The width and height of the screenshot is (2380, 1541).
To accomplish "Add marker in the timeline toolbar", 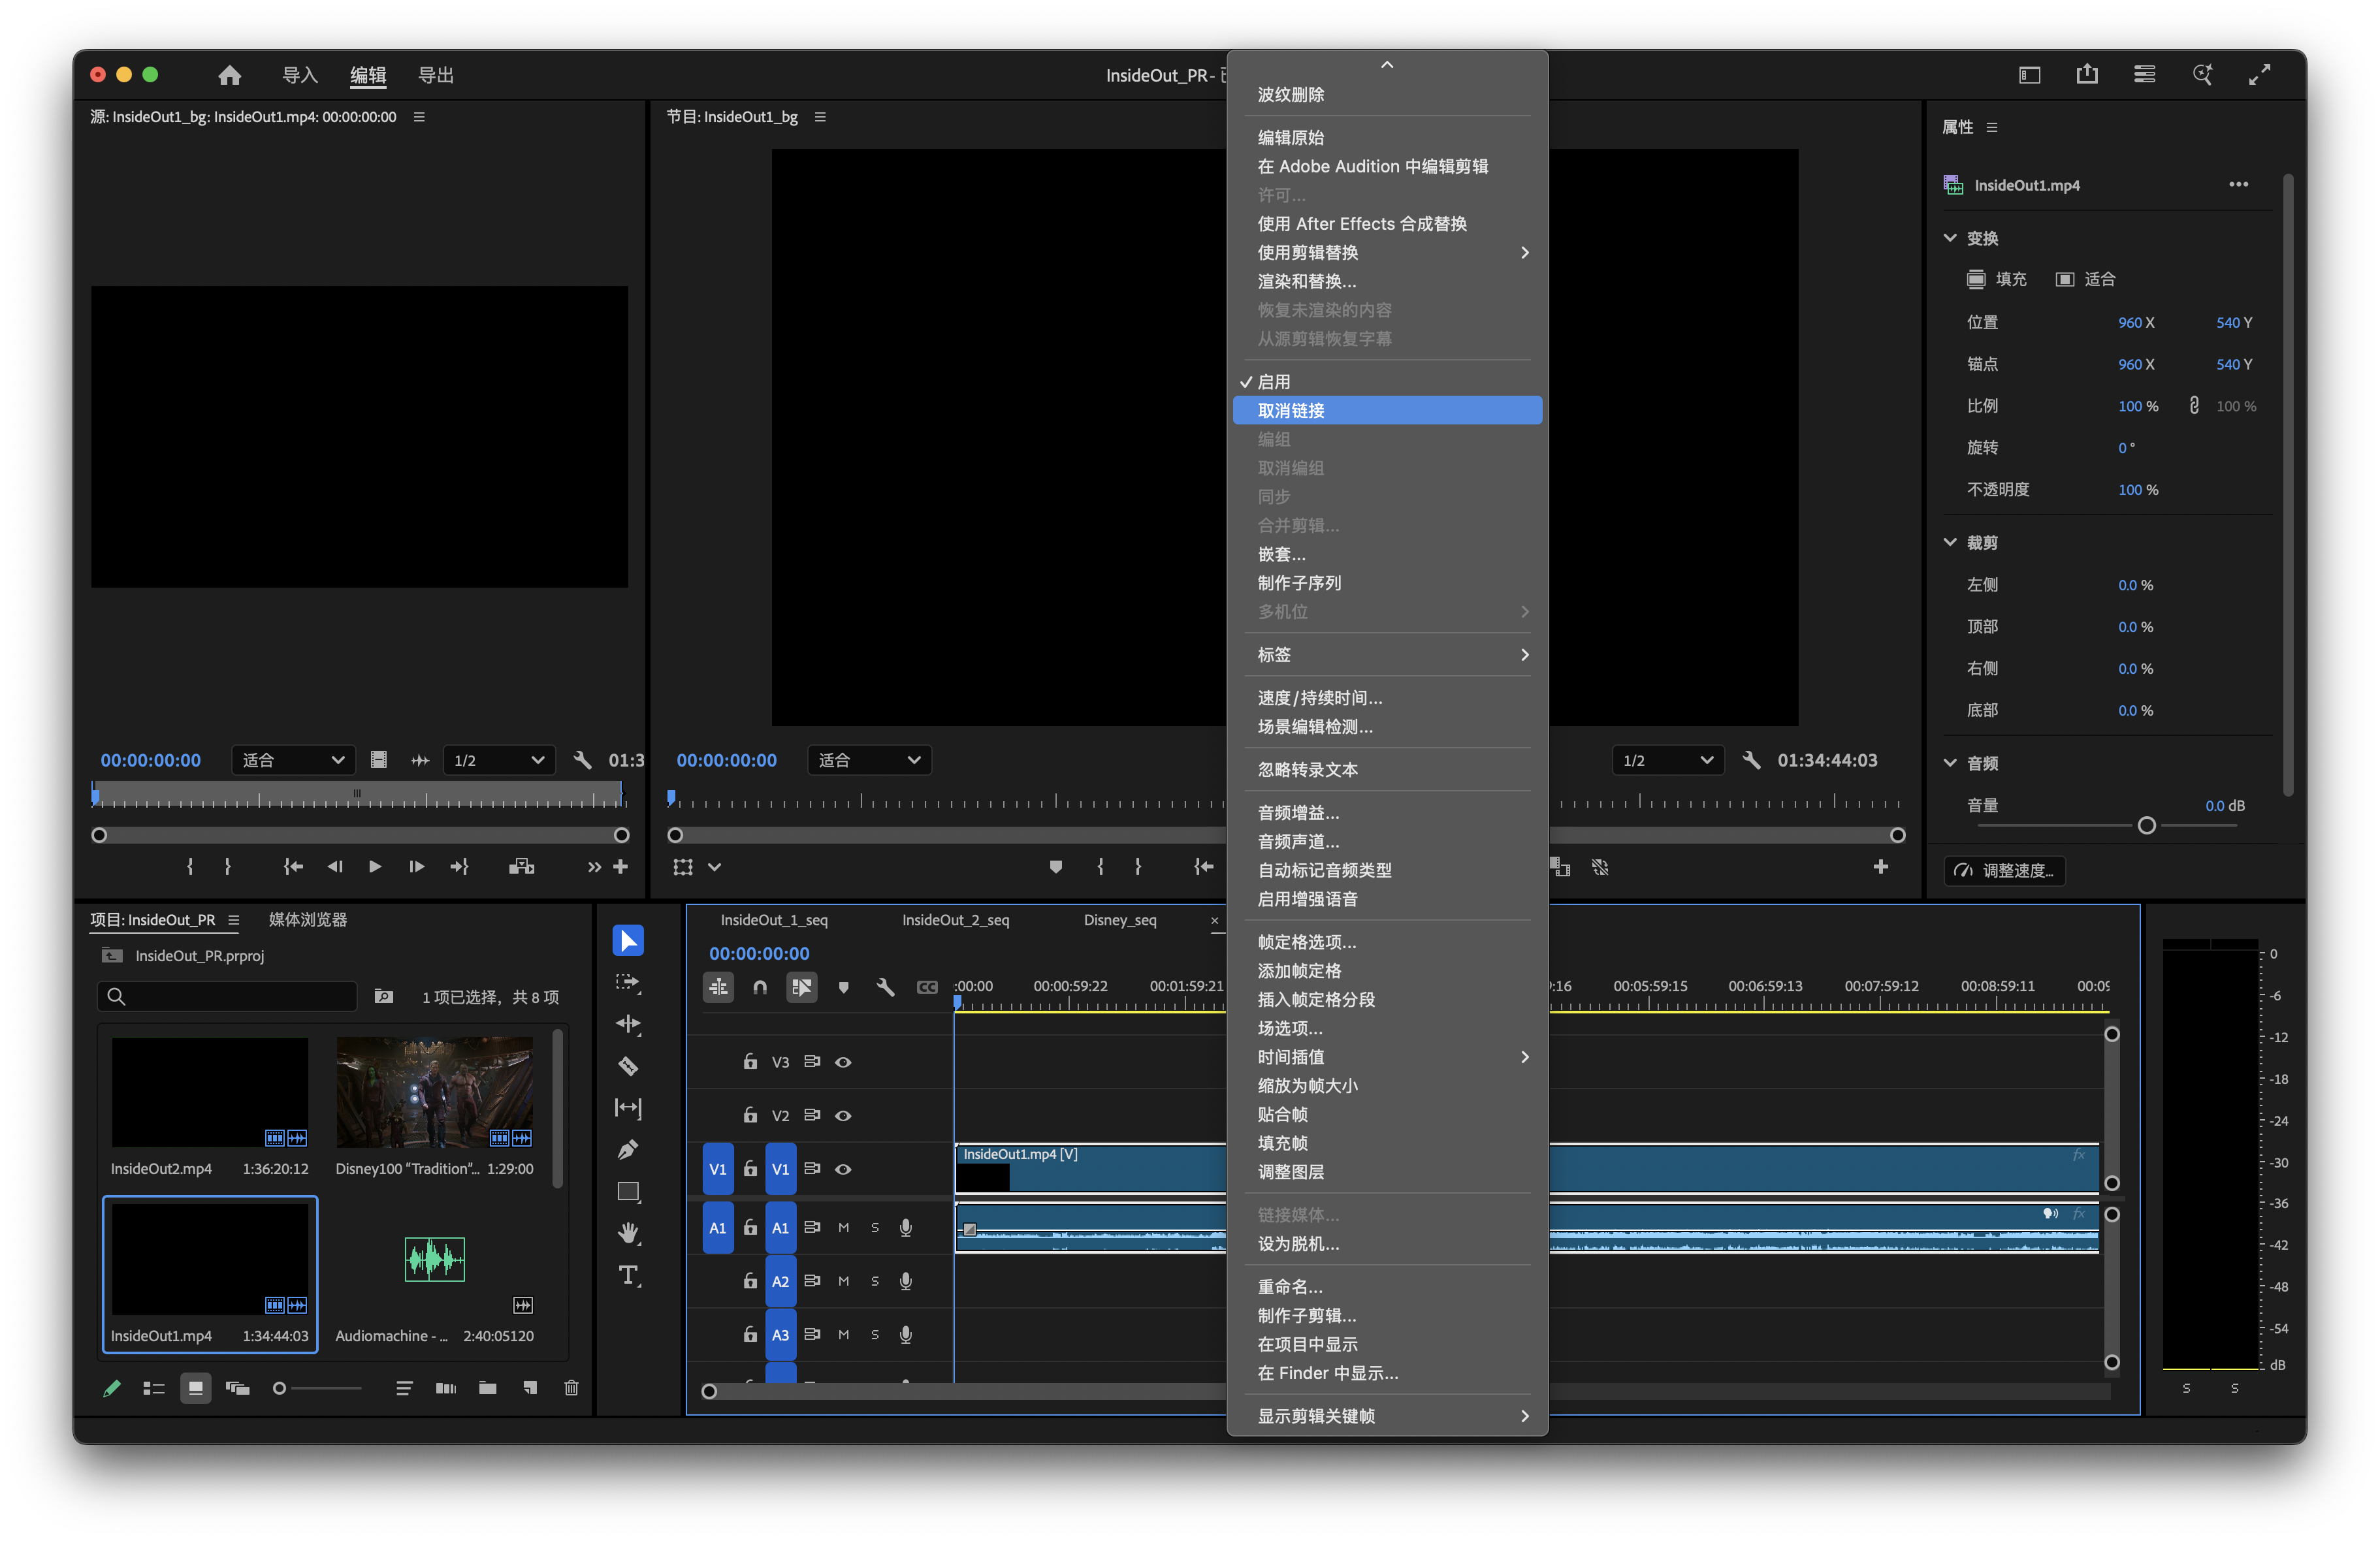I will 843,987.
